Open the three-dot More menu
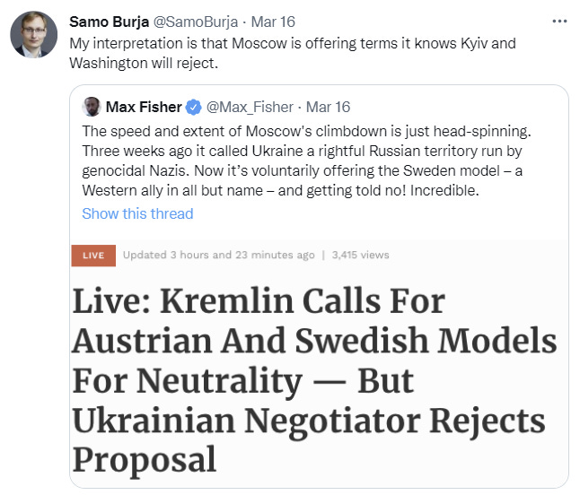 pos(558,21)
